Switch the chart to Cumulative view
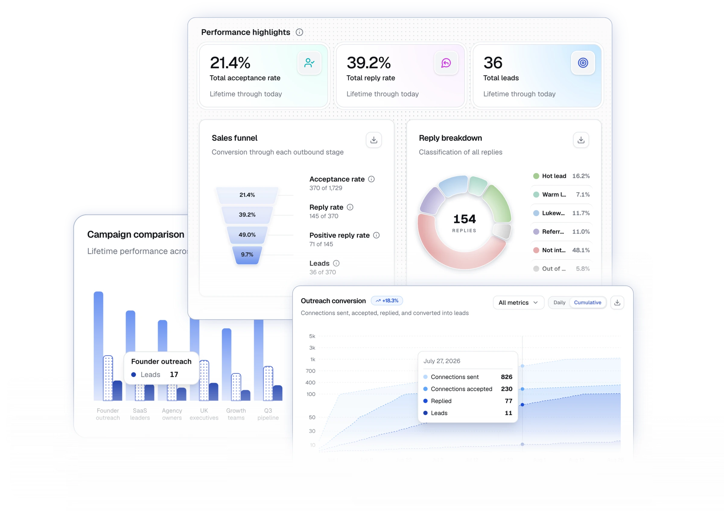724x512 pixels. (x=587, y=303)
